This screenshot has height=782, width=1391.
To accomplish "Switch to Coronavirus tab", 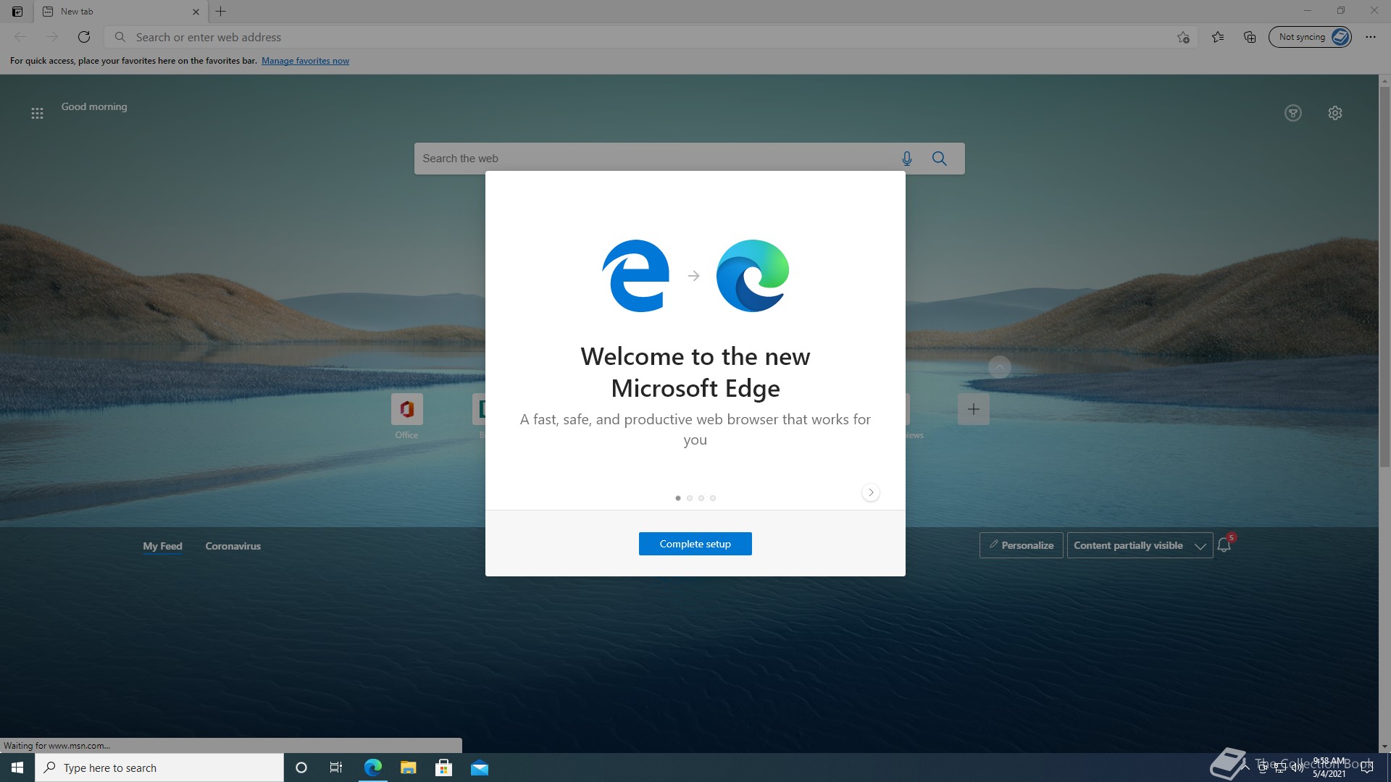I will click(233, 546).
